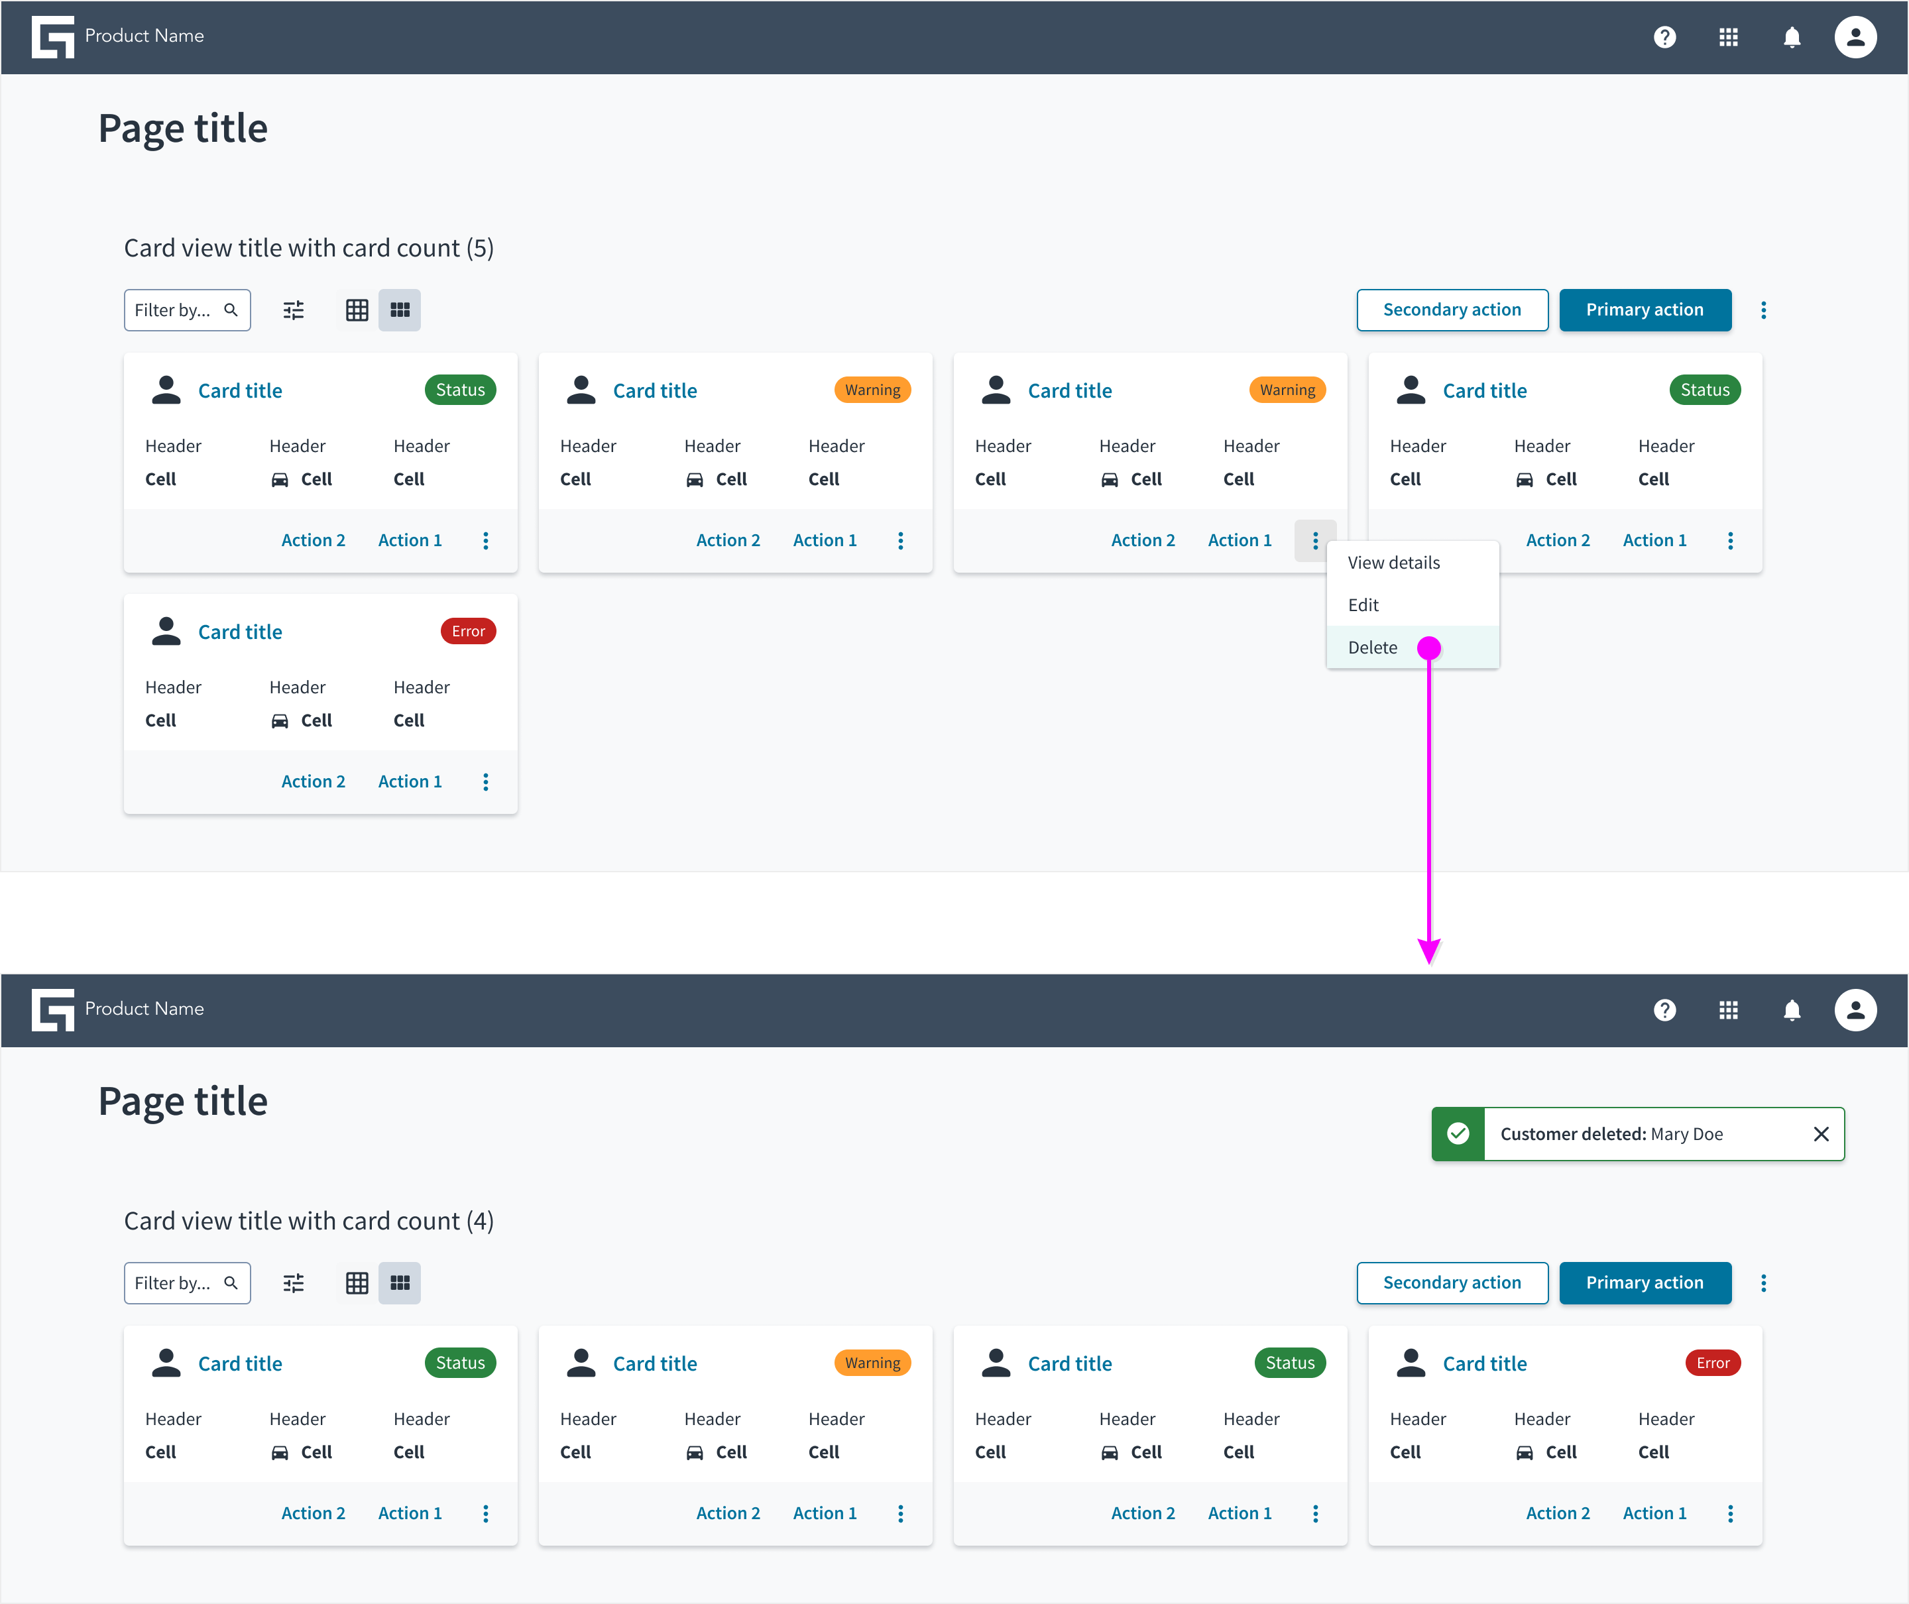This screenshot has width=1909, height=1604.
Task: Open Card title link on the Warning card, 4-card view
Action: click(x=655, y=1364)
